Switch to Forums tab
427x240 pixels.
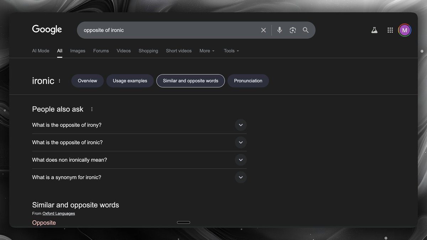point(101,51)
